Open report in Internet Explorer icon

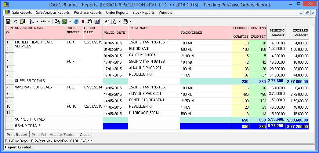(76, 21)
